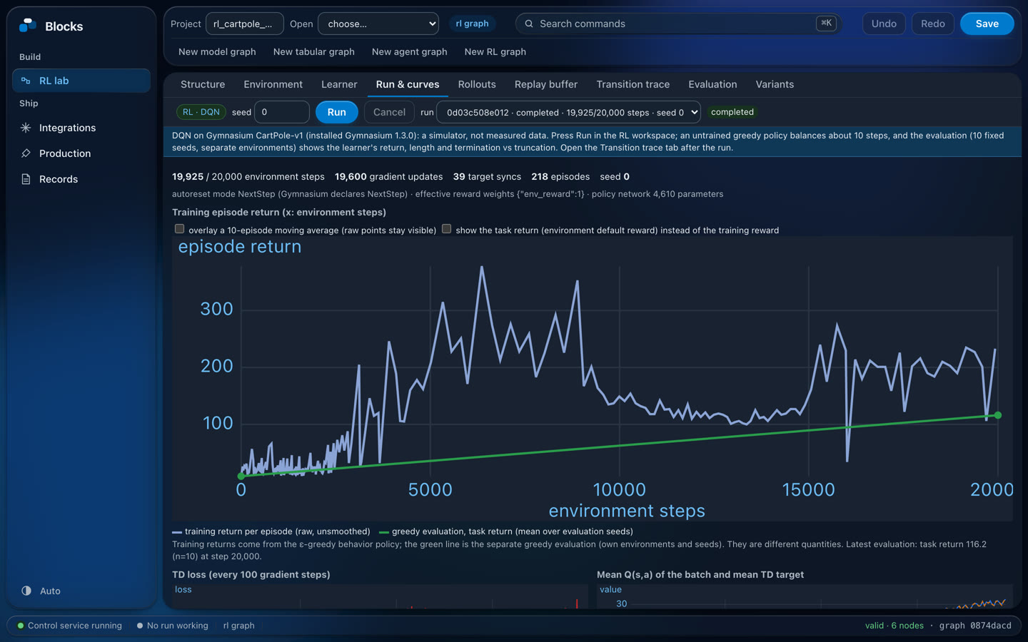Screen dimensions: 1028x642
Task: Select the Learner tab
Action: click(x=339, y=84)
